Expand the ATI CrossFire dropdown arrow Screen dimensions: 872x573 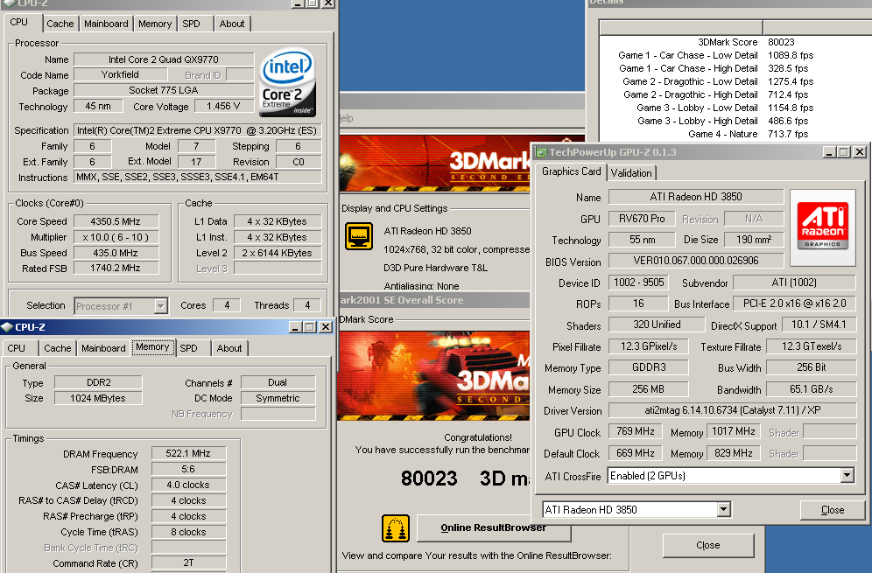[x=847, y=476]
